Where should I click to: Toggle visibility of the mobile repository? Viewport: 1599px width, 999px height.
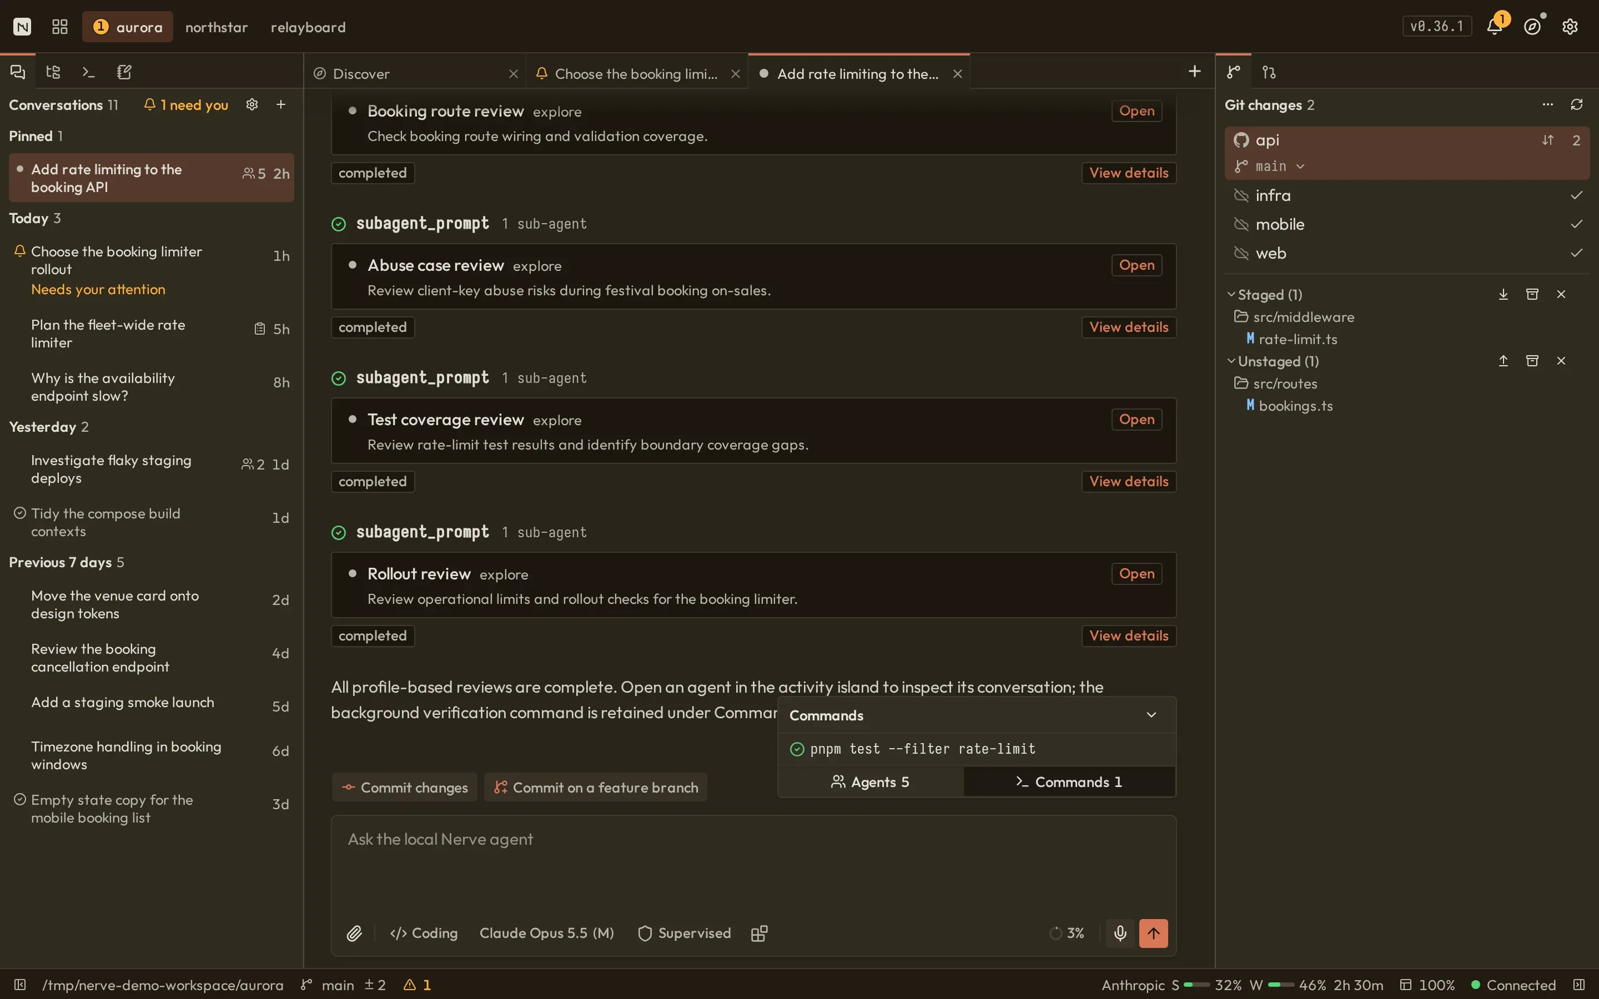pos(1241,225)
